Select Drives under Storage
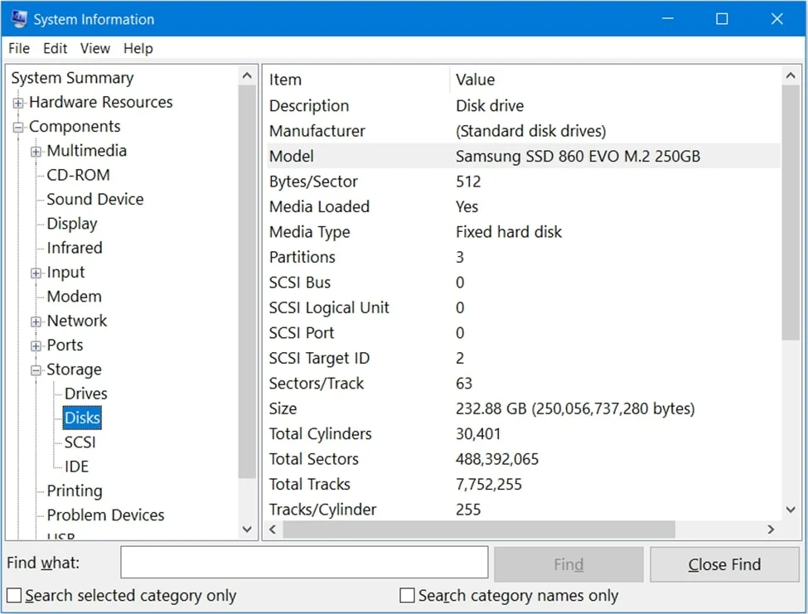The width and height of the screenshot is (808, 614). pos(86,394)
